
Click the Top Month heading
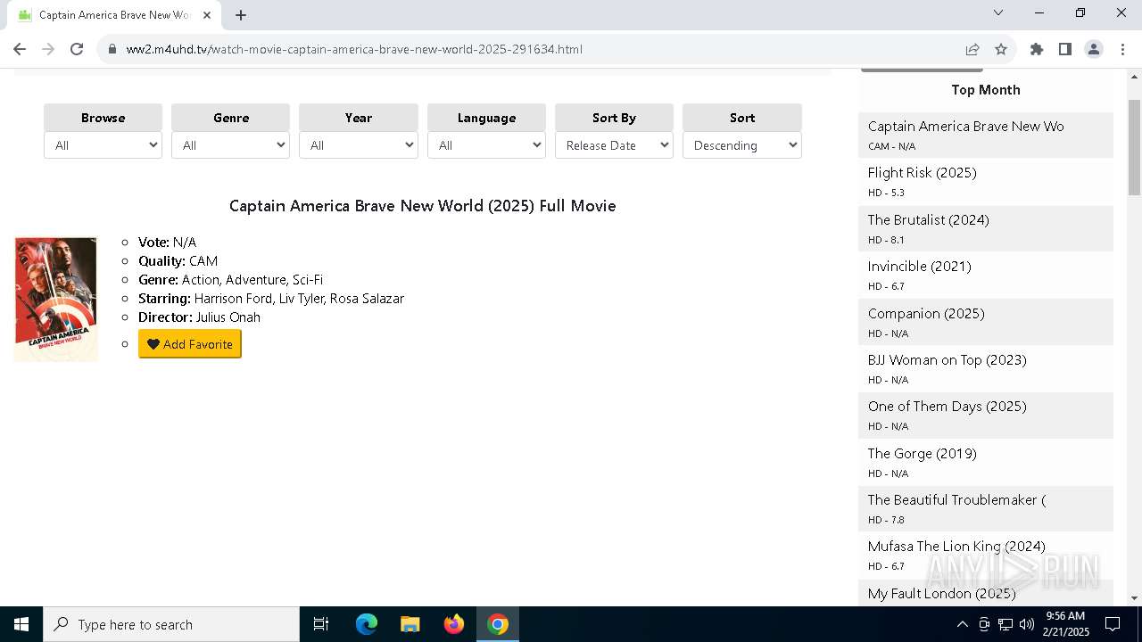986,89
